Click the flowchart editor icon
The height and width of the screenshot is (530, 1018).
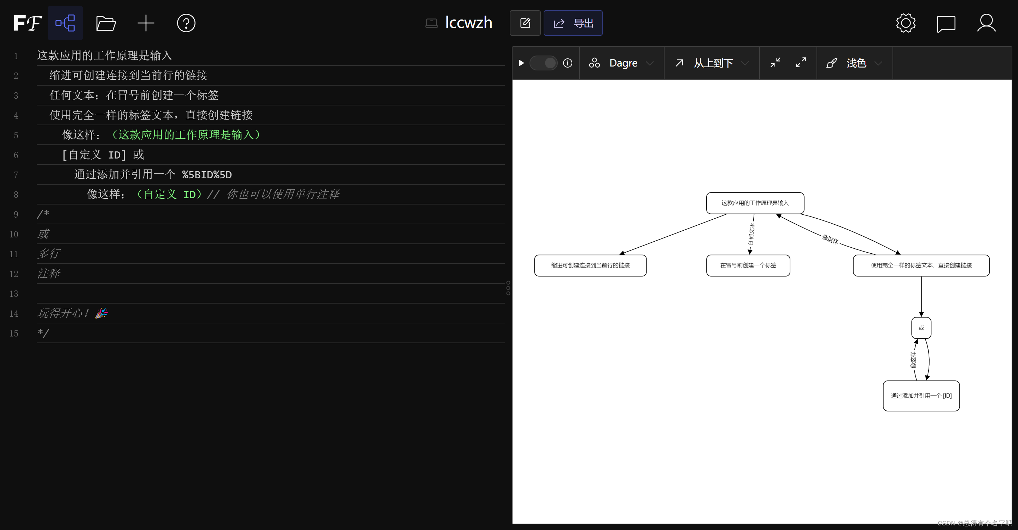pyautogui.click(x=65, y=23)
